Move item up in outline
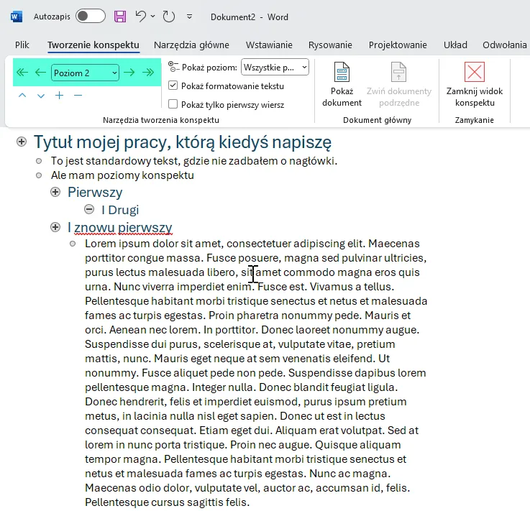The width and height of the screenshot is (530, 511). [22, 96]
